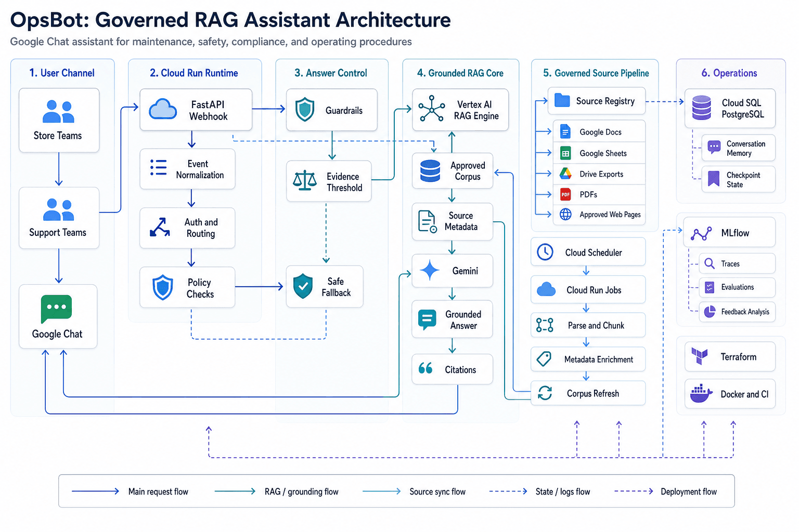Click the Docker whale icon
This screenshot has height=532, width=799.
[701, 393]
